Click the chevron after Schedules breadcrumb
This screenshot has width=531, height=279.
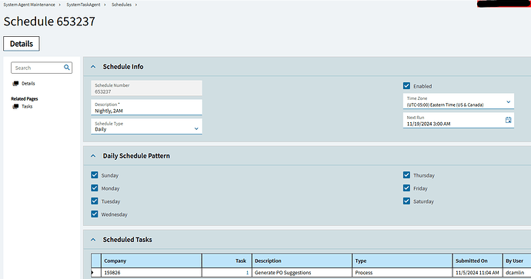(x=136, y=5)
